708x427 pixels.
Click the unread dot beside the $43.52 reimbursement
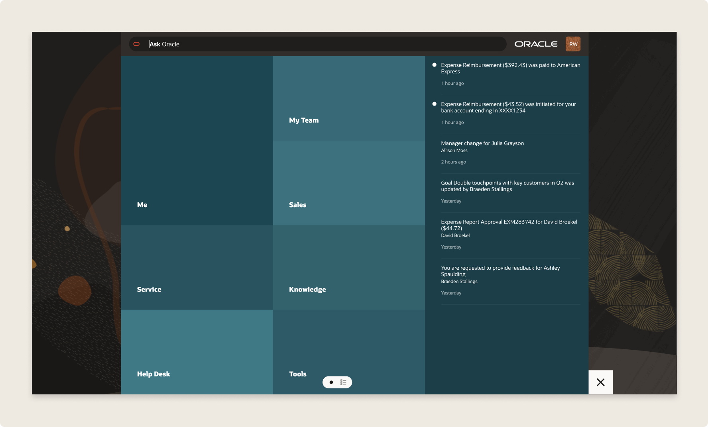435,104
